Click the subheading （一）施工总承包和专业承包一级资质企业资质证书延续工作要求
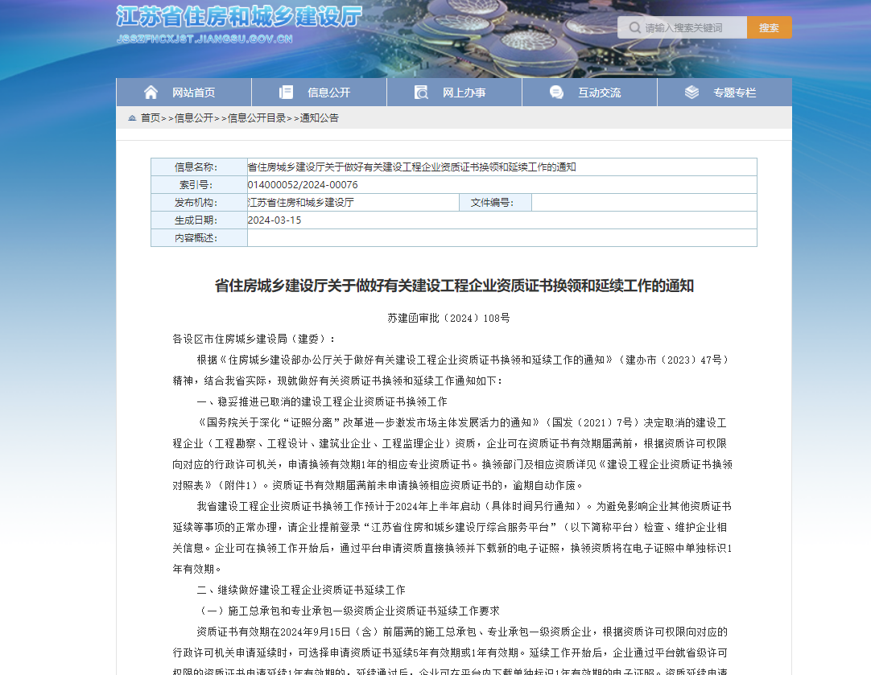The width and height of the screenshot is (871, 675). 349,611
